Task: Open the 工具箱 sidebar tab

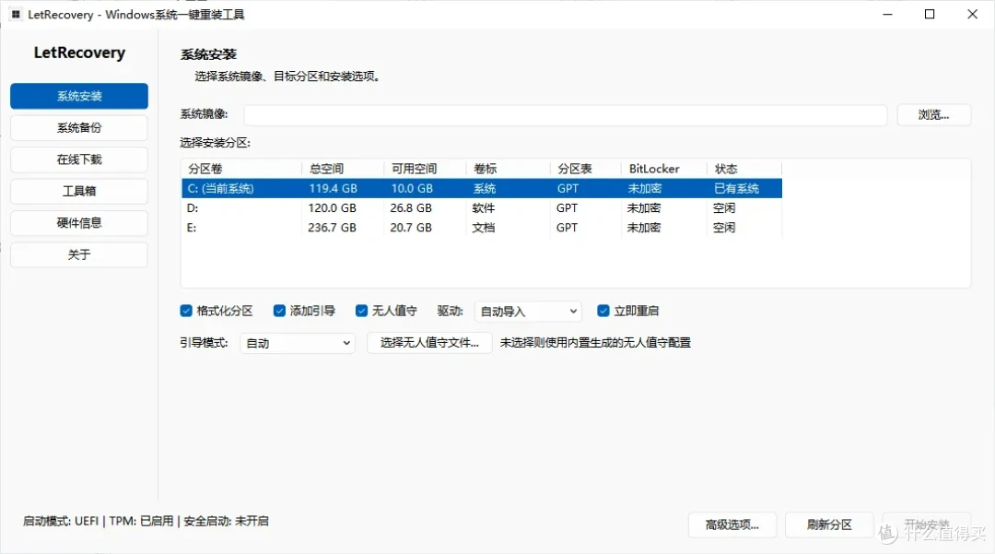Action: point(79,191)
